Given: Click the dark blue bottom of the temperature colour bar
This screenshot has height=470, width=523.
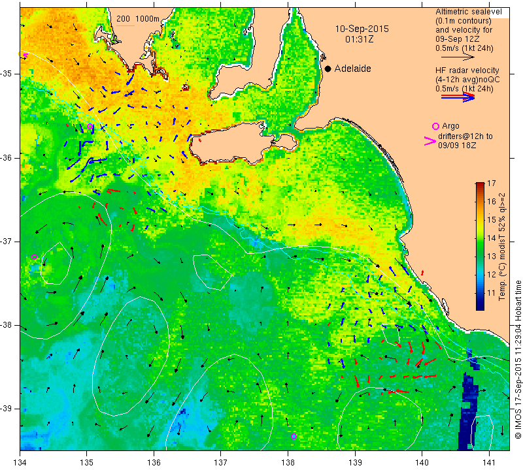Looking at the screenshot, I should [x=480, y=307].
